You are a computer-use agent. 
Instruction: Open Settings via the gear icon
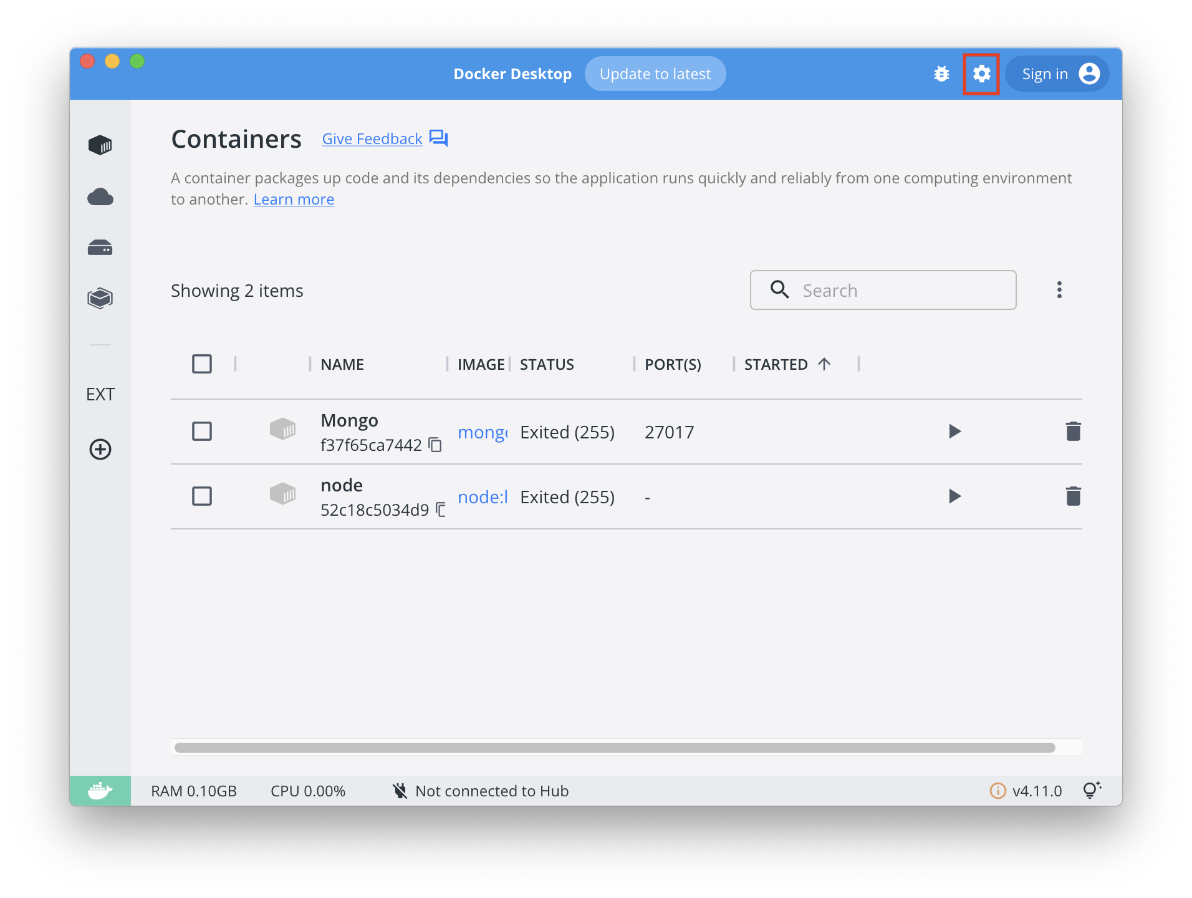(981, 74)
